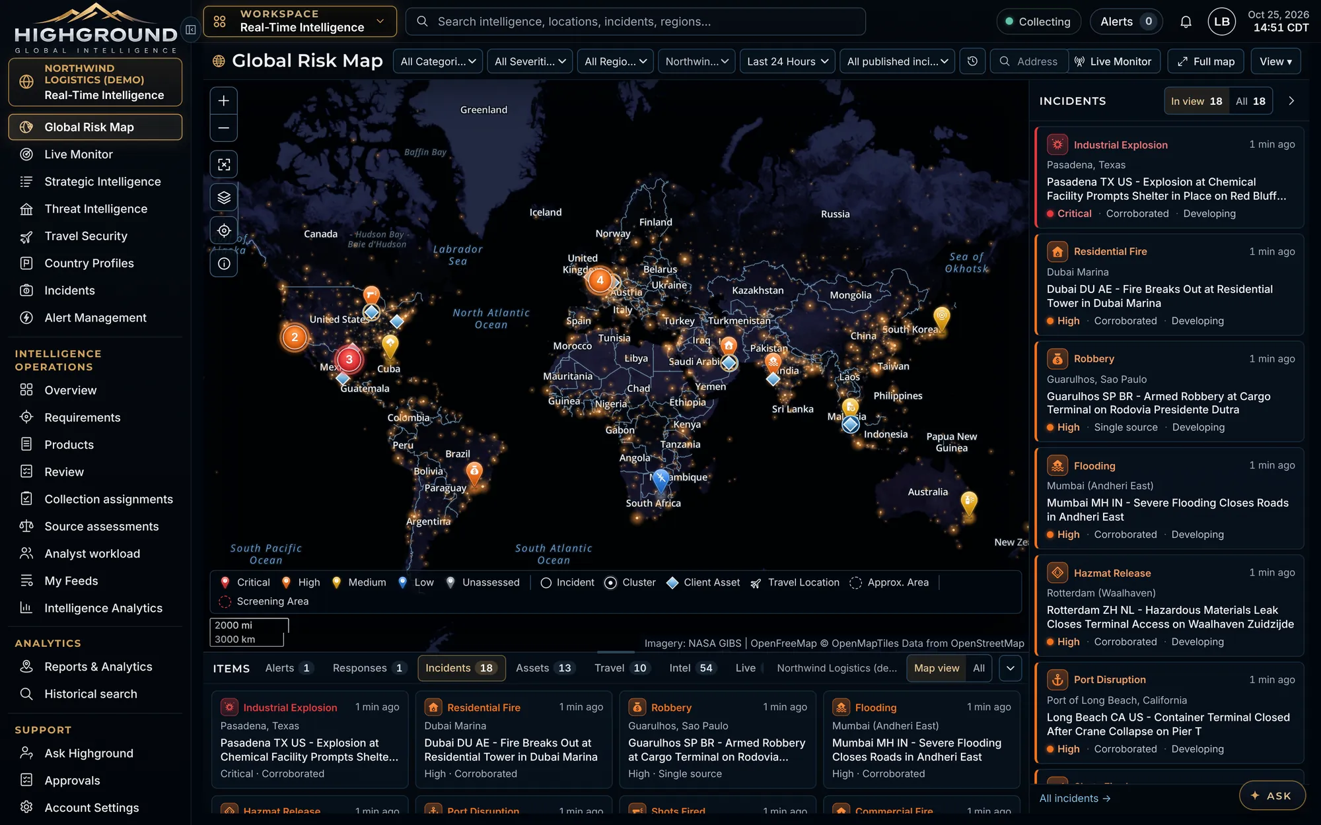The width and height of the screenshot is (1321, 825).
Task: Open the map layers control
Action: [223, 197]
